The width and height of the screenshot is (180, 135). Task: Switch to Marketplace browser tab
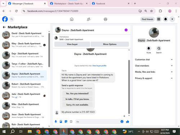pyautogui.click(x=68, y=4)
